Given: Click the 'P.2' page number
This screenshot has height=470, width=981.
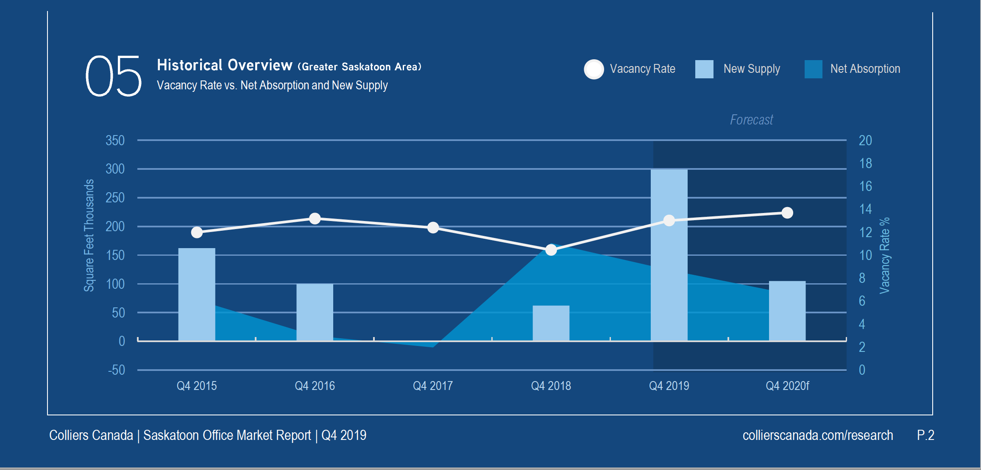Looking at the screenshot, I should pos(925,435).
